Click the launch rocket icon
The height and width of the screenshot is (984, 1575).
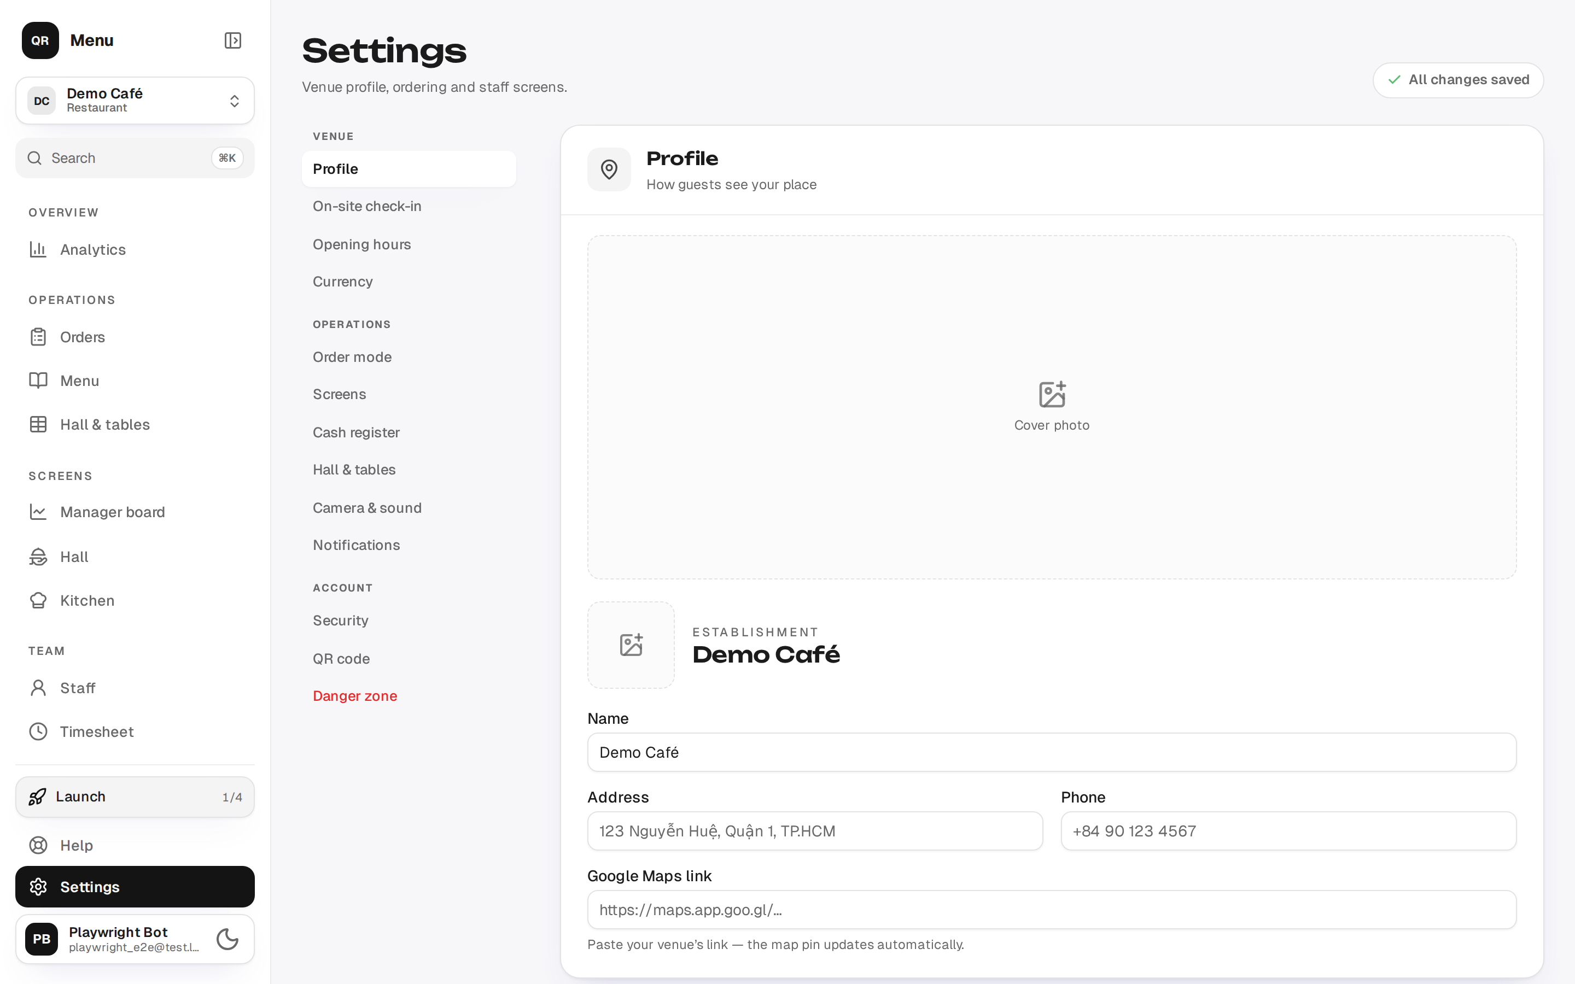(37, 796)
